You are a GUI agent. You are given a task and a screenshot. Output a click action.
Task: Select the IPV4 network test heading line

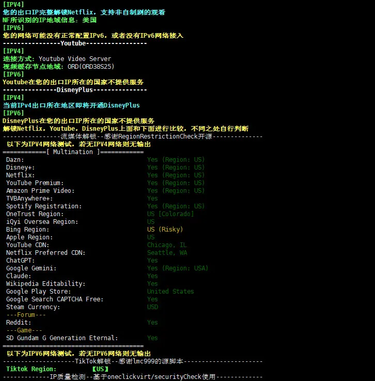click(79, 144)
